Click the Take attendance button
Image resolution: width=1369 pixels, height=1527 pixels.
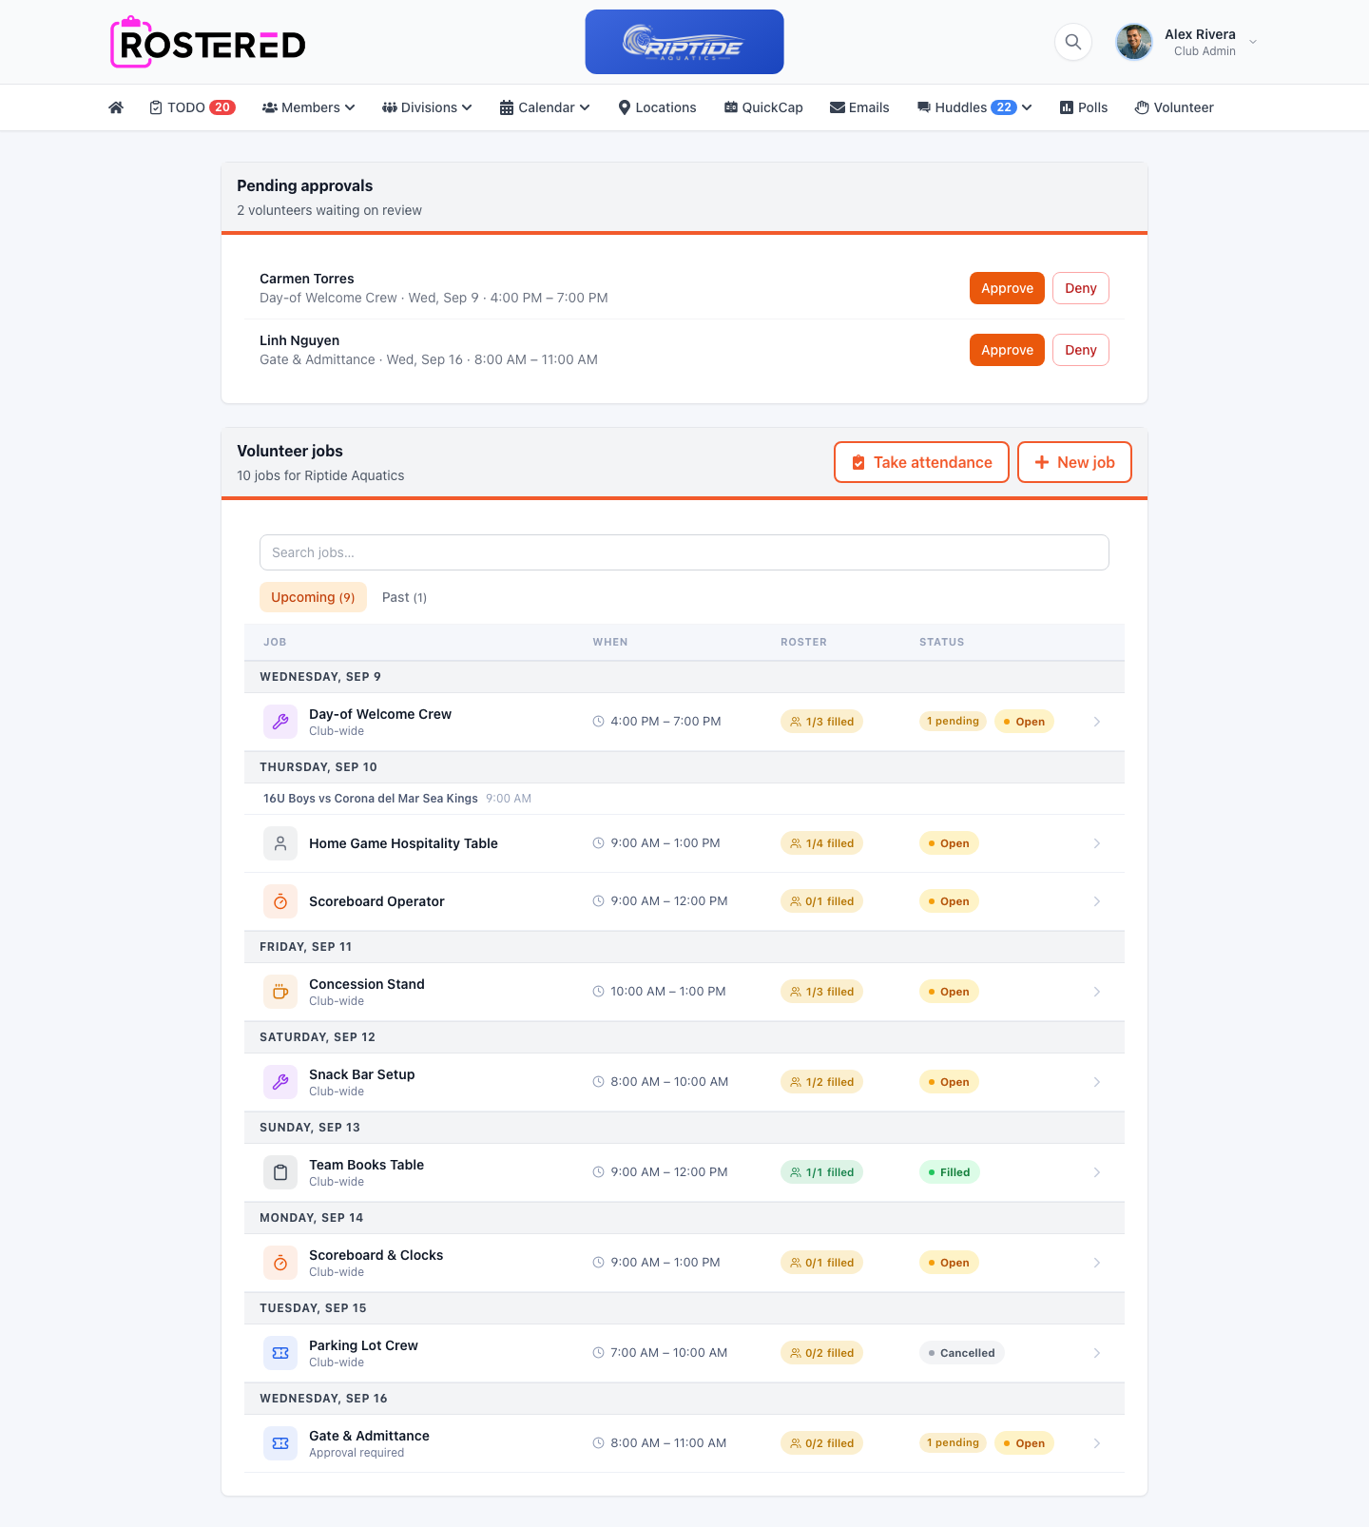[x=921, y=462]
